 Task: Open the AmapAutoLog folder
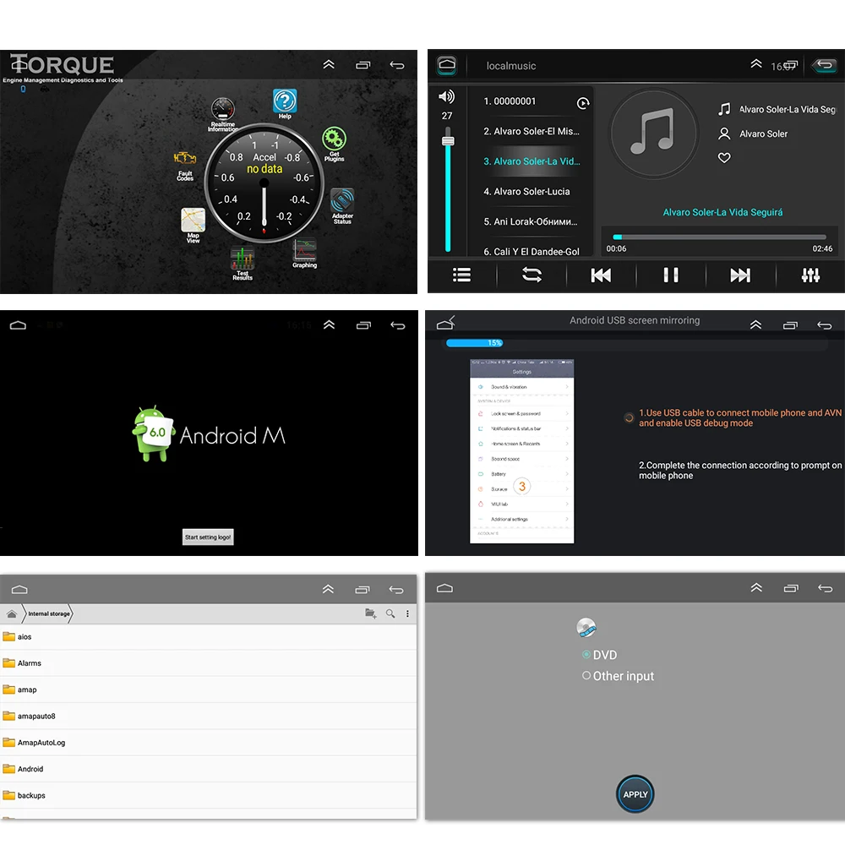coord(208,743)
